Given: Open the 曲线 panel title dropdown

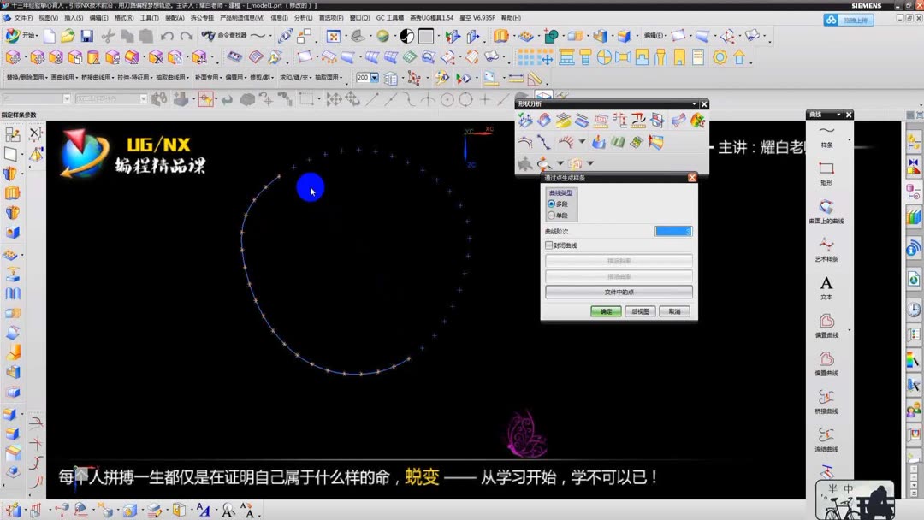Looking at the screenshot, I should click(837, 114).
